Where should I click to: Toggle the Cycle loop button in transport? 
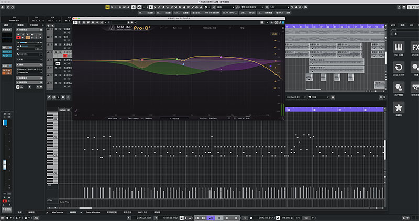tap(211, 218)
